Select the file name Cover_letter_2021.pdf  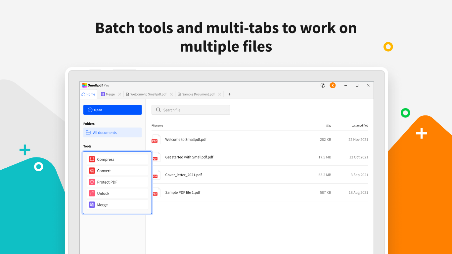coord(184,175)
